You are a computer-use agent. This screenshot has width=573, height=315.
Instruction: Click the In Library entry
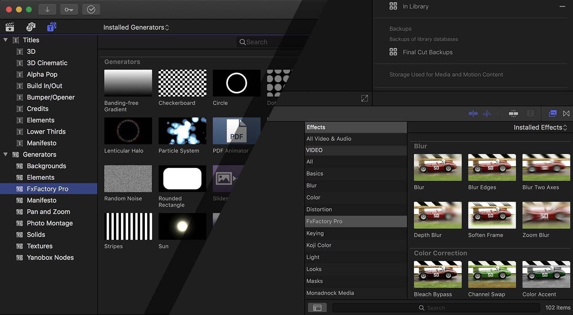(415, 6)
